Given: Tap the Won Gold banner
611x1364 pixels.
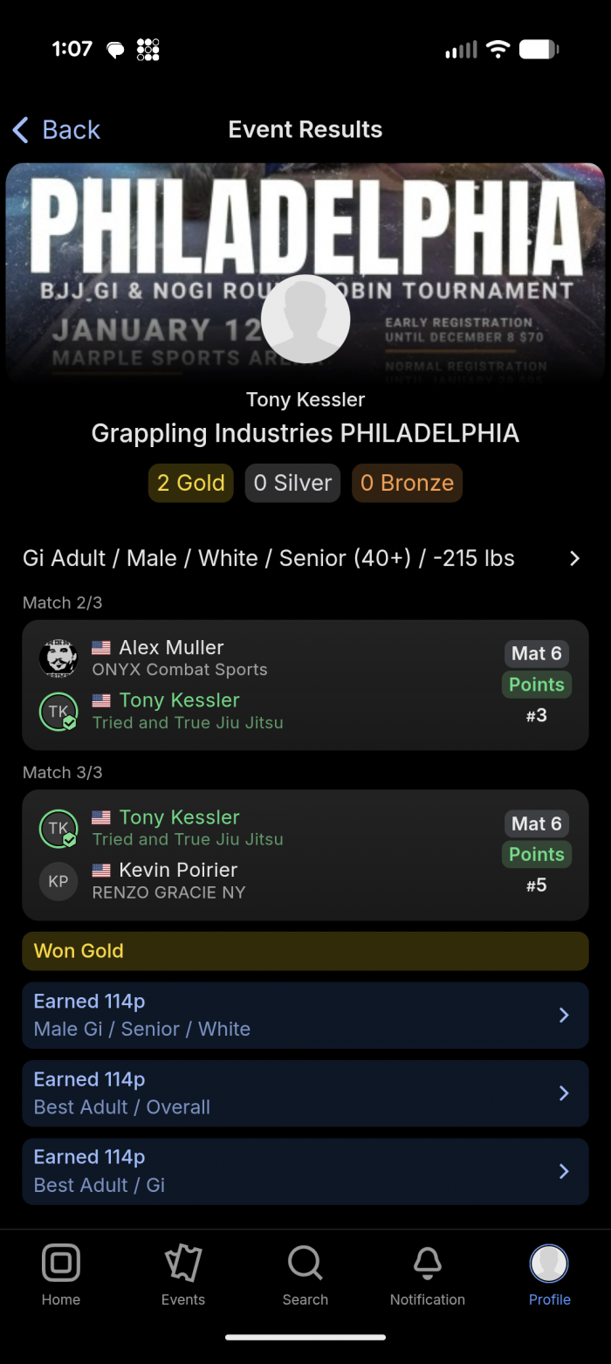Looking at the screenshot, I should point(305,951).
